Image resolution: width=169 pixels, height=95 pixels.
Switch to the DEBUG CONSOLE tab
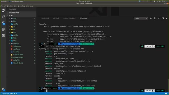click(69, 18)
